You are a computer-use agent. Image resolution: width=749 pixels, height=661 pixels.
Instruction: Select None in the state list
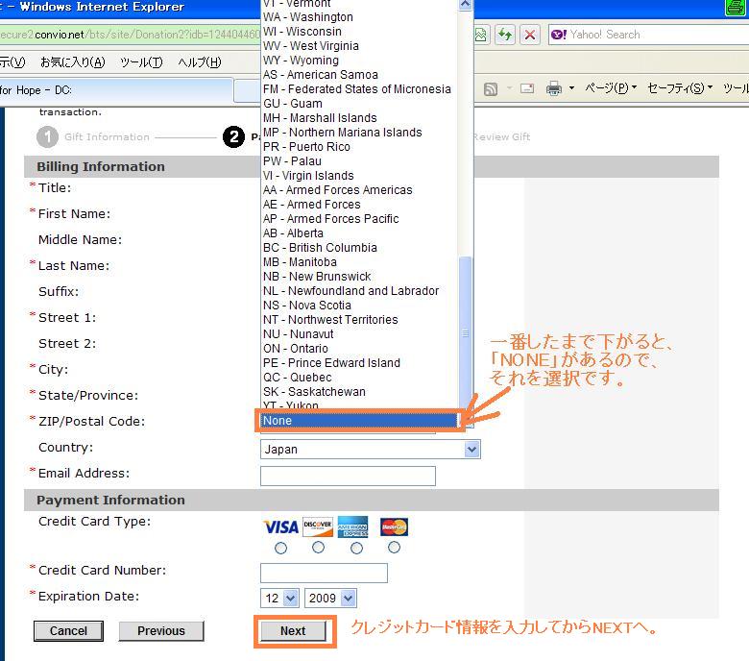tap(359, 421)
